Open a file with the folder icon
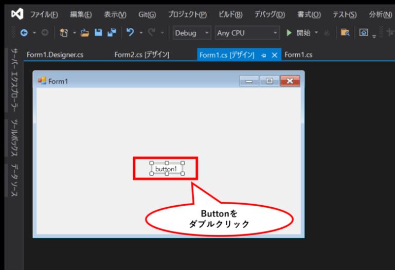 [x=85, y=33]
